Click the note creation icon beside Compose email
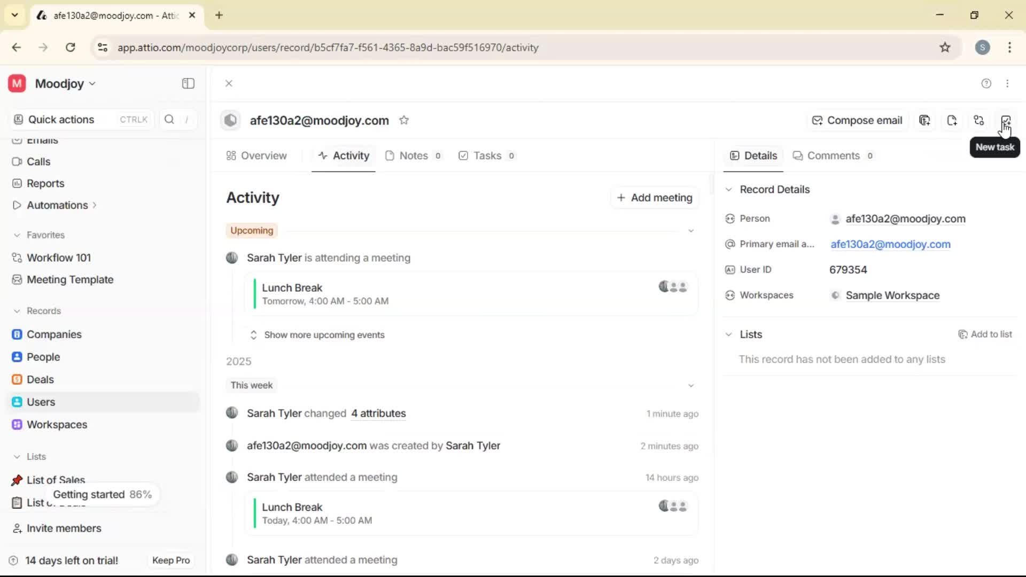 (925, 120)
